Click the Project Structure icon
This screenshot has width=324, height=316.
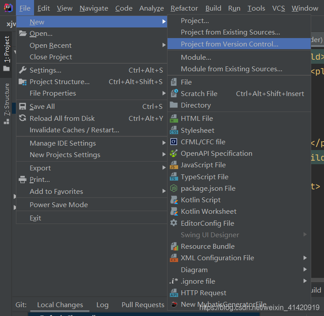click(x=23, y=82)
